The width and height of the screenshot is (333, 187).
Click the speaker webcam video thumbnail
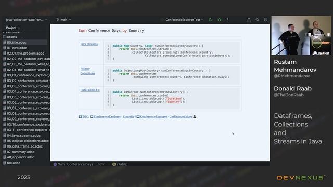pos(301,35)
